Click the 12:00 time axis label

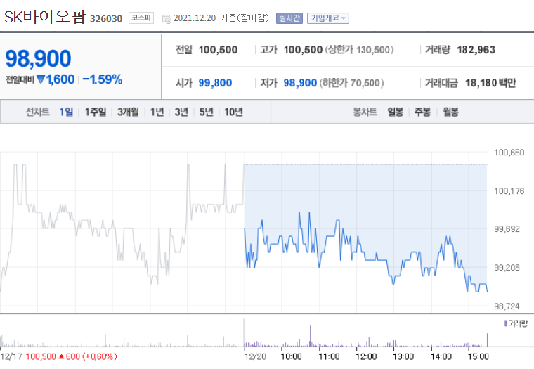[x=366, y=357]
